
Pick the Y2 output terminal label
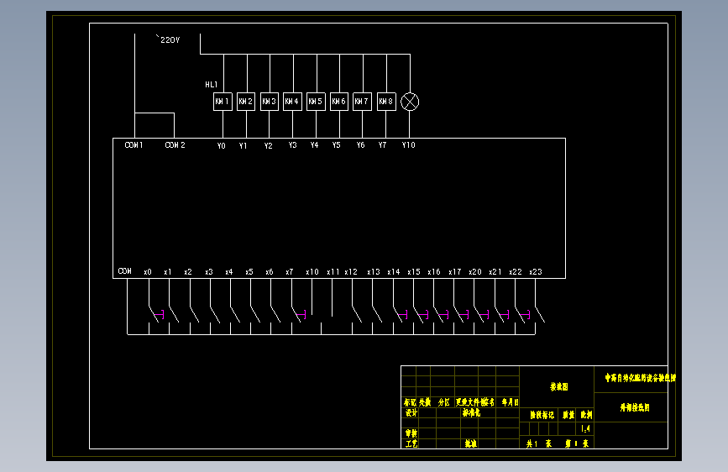tap(268, 146)
